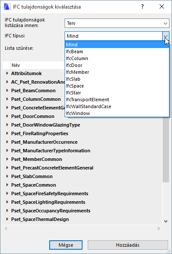Choose IfcWallStandardCase from the list
172x254 pixels.
click(x=117, y=106)
